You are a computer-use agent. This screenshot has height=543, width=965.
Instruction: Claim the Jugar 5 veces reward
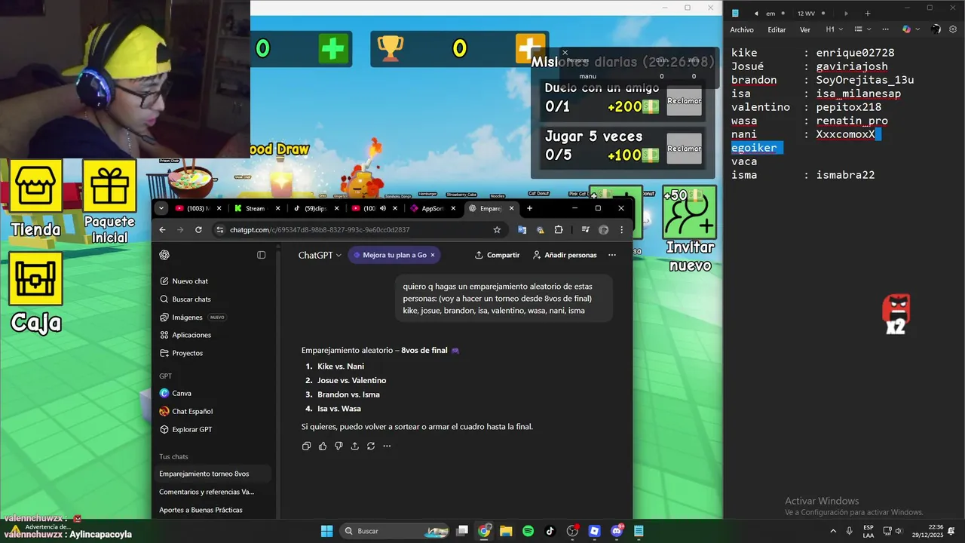tap(684, 149)
